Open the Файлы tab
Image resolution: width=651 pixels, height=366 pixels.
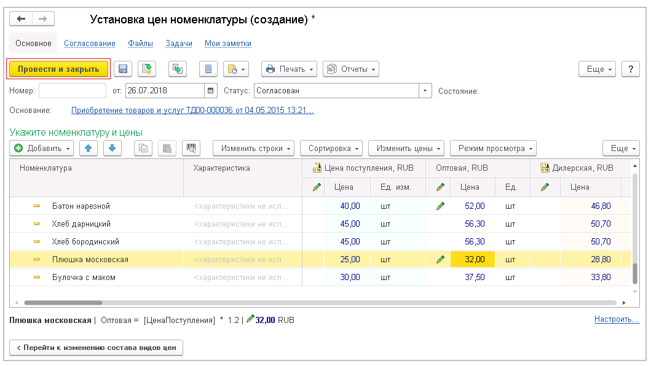pyautogui.click(x=140, y=43)
